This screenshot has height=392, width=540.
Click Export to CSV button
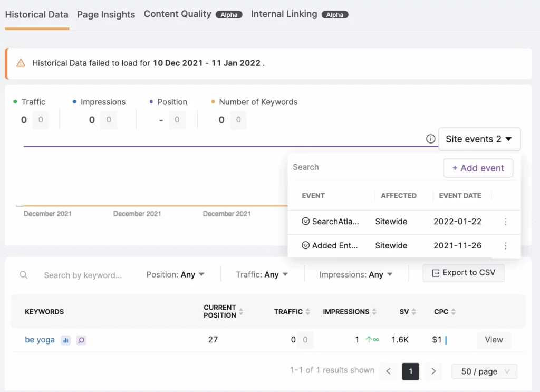[464, 273]
